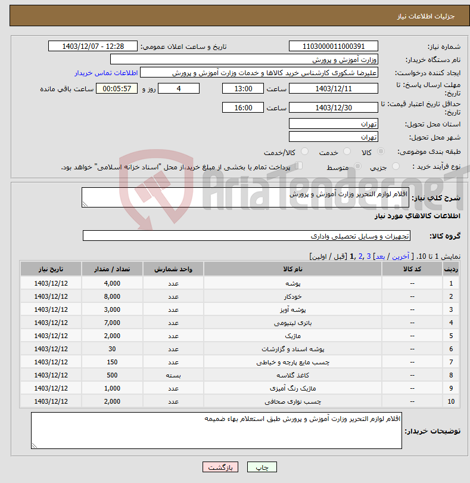
Task: Toggle the اسناد خزانه اسلامی payment checkbox
Action: click(x=298, y=166)
